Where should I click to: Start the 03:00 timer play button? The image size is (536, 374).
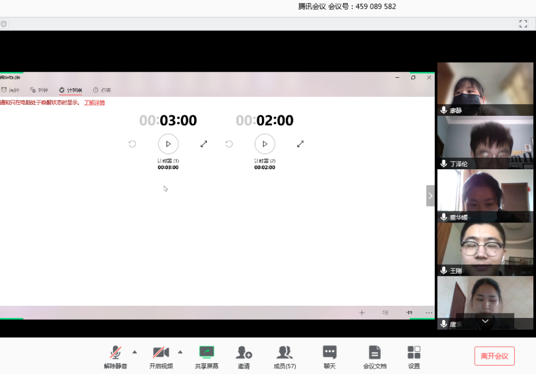[168, 144]
